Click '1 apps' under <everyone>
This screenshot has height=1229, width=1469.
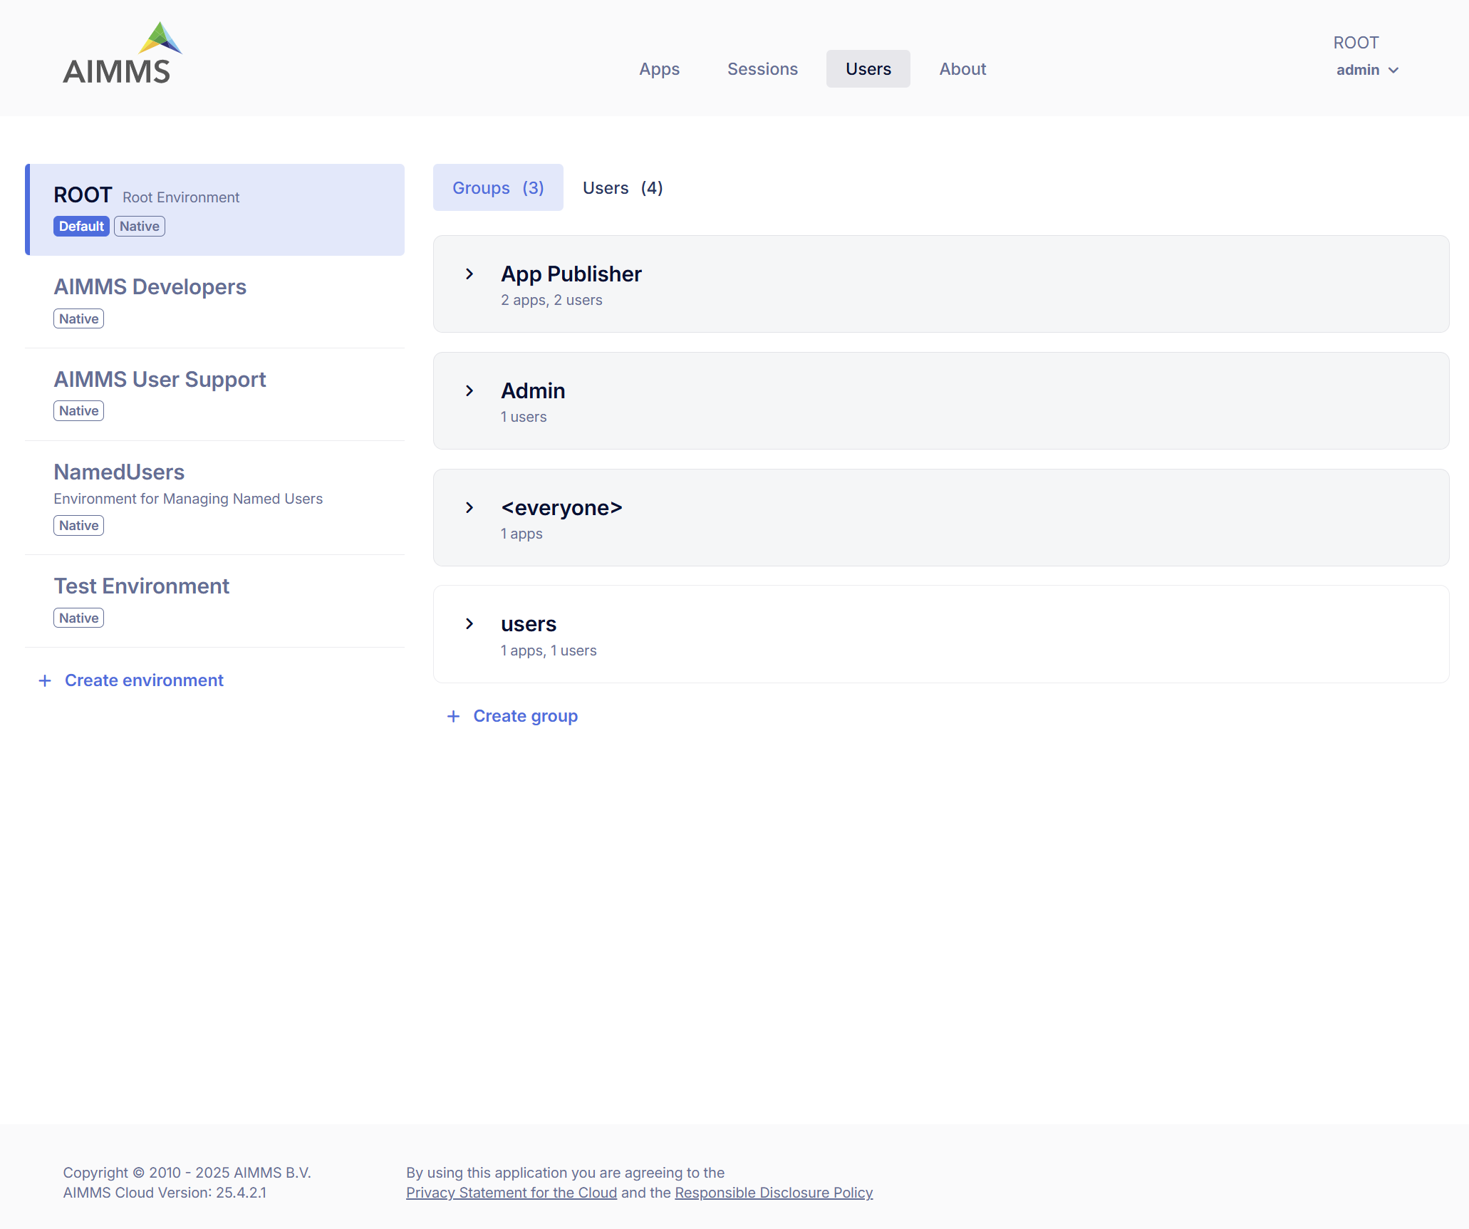(521, 534)
